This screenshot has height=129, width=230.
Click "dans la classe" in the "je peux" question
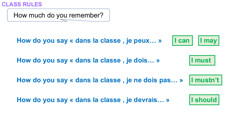point(98,41)
